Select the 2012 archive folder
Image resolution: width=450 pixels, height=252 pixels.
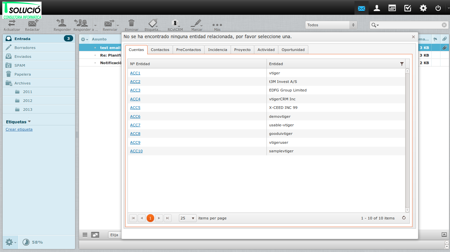(28, 101)
